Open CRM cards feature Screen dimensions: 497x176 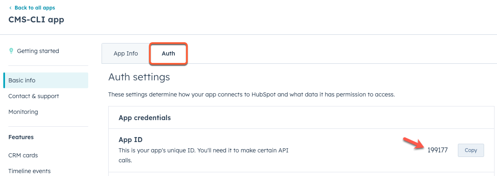tap(23, 155)
